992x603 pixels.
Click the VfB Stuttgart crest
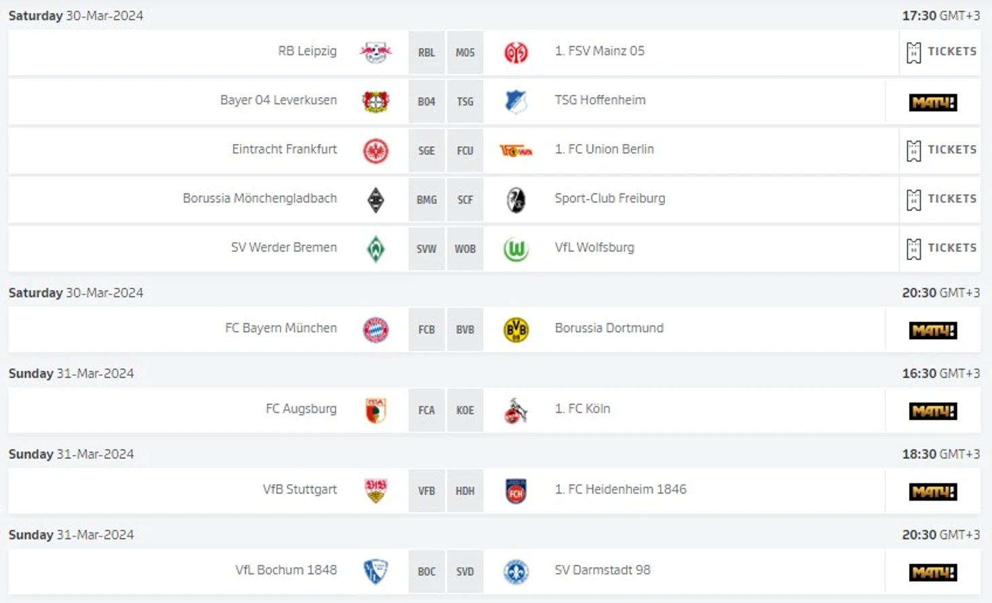[376, 490]
